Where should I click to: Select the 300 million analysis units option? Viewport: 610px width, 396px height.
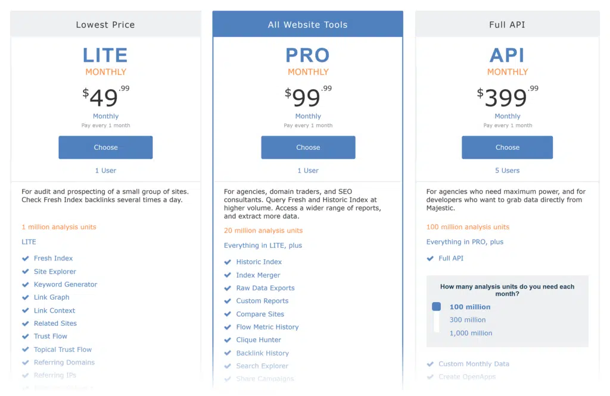coord(468,320)
